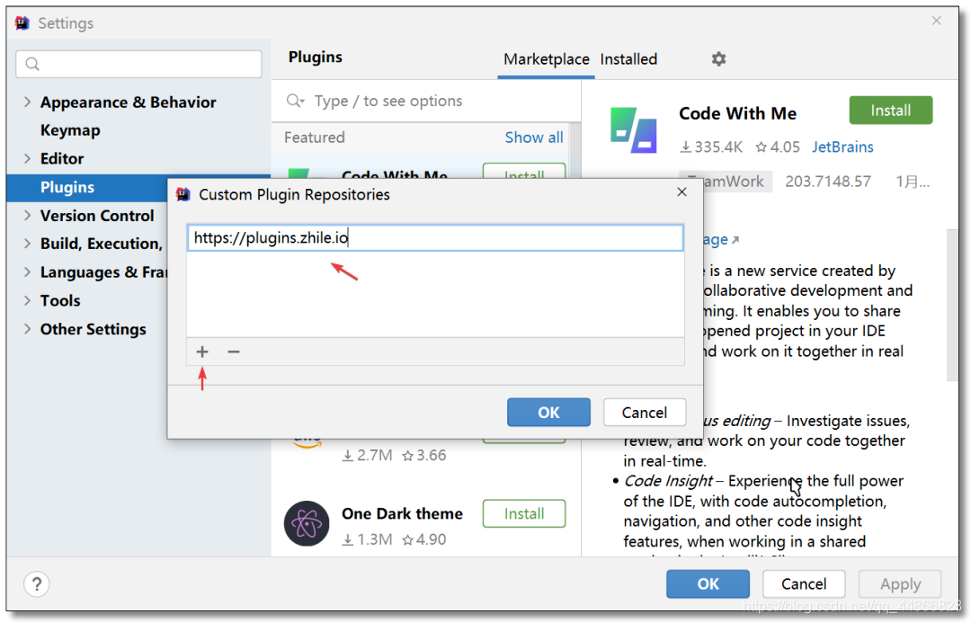The image size is (971, 623).
Task: Click the 335.4K downloads count
Action: click(x=711, y=147)
